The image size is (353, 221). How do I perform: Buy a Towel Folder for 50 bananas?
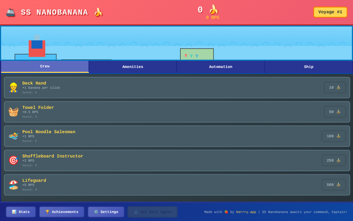click(335, 112)
